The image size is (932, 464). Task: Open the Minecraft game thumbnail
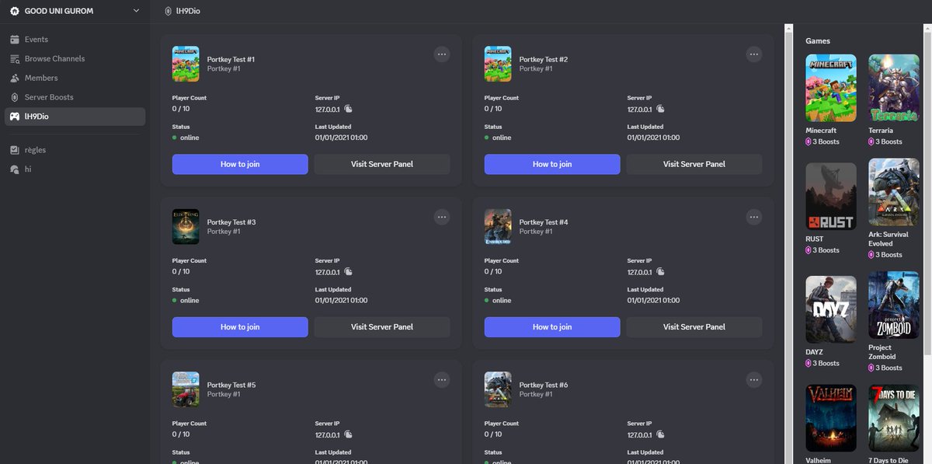click(831, 88)
